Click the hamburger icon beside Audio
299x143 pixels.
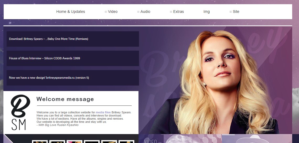(138, 12)
